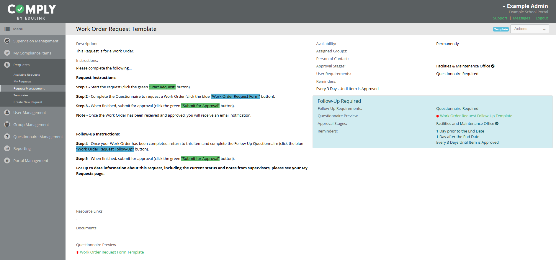Go to Available Requests submenu
This screenshot has width=556, height=260.
(x=27, y=75)
